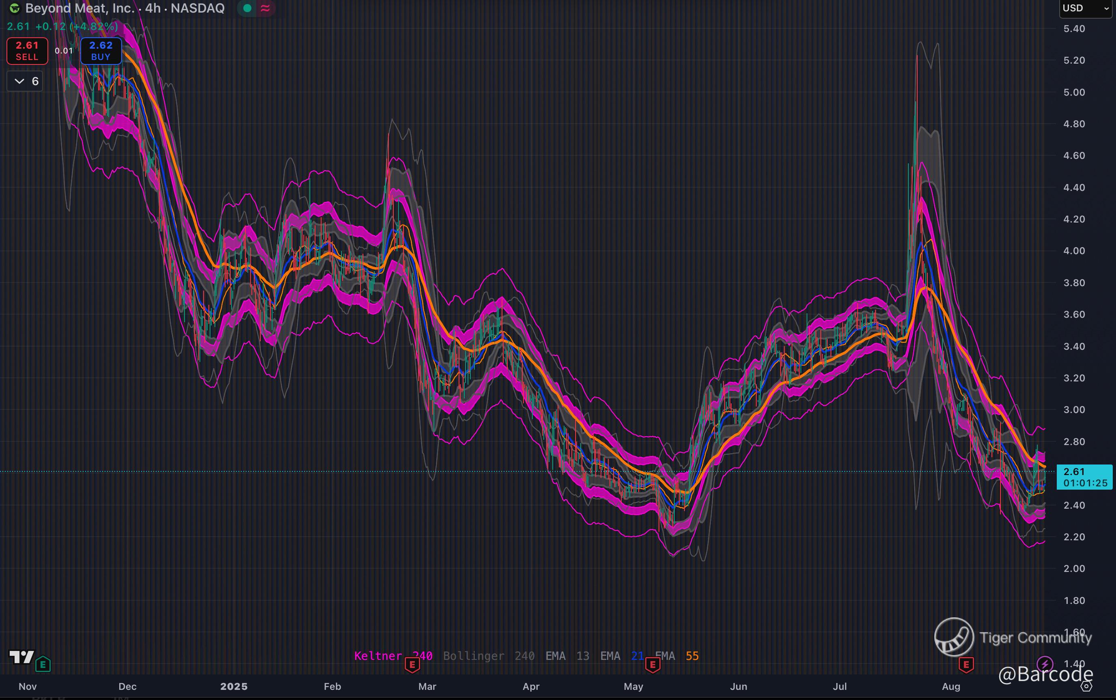1116x700 pixels.
Task: Click the 2025 label on time axis
Action: tap(234, 686)
